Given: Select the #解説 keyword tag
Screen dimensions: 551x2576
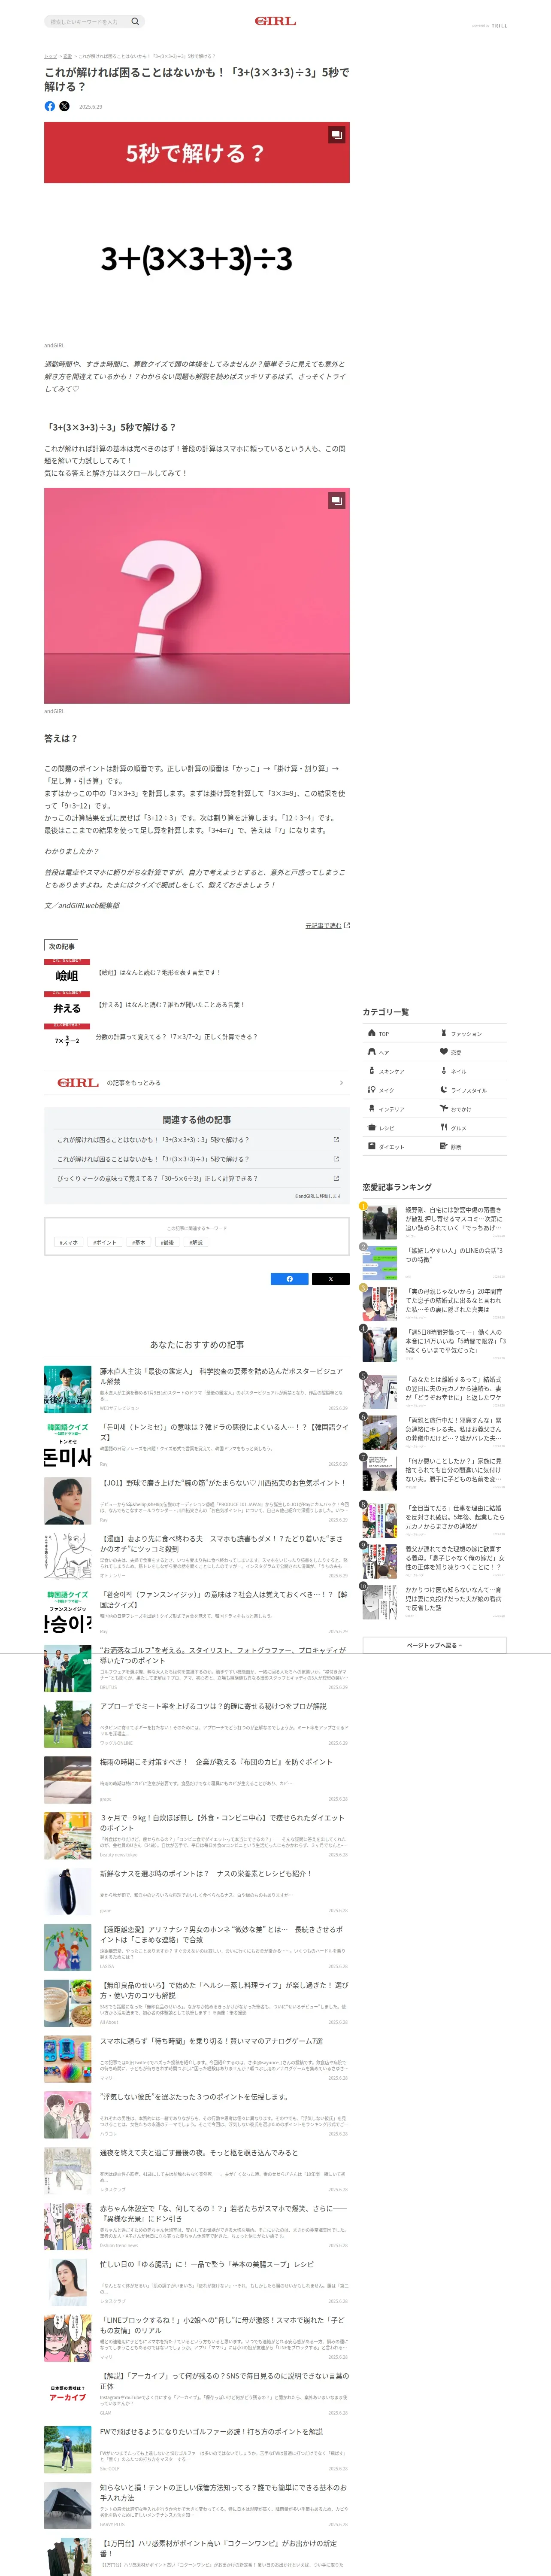Looking at the screenshot, I should 196,1242.
